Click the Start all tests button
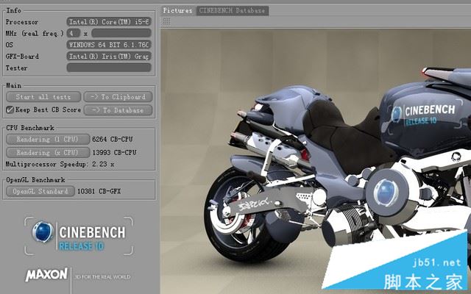Viewport: 471px width, 294px height. tap(43, 97)
